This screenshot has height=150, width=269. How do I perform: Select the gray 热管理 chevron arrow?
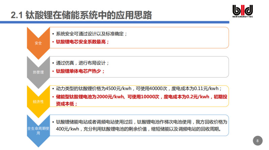click(x=38, y=71)
